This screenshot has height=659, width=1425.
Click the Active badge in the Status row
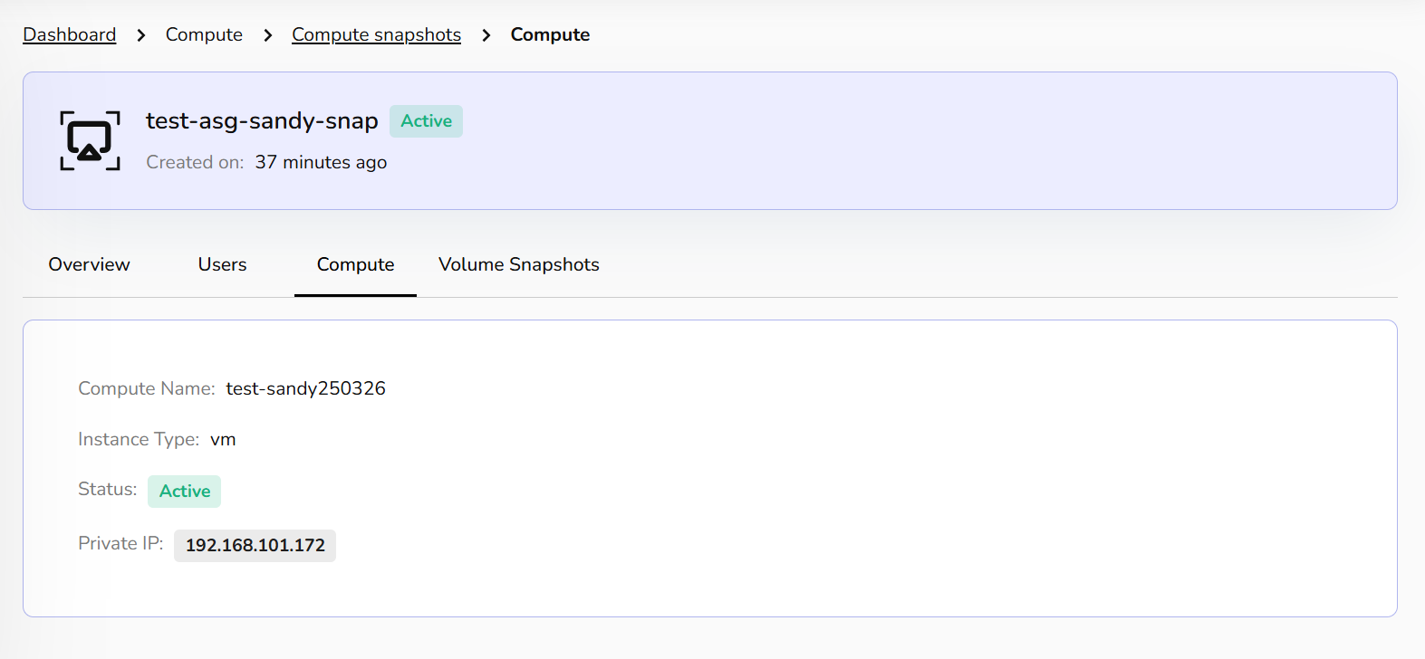[x=185, y=491]
